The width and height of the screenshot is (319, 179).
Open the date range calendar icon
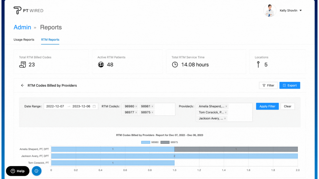[x=94, y=106]
